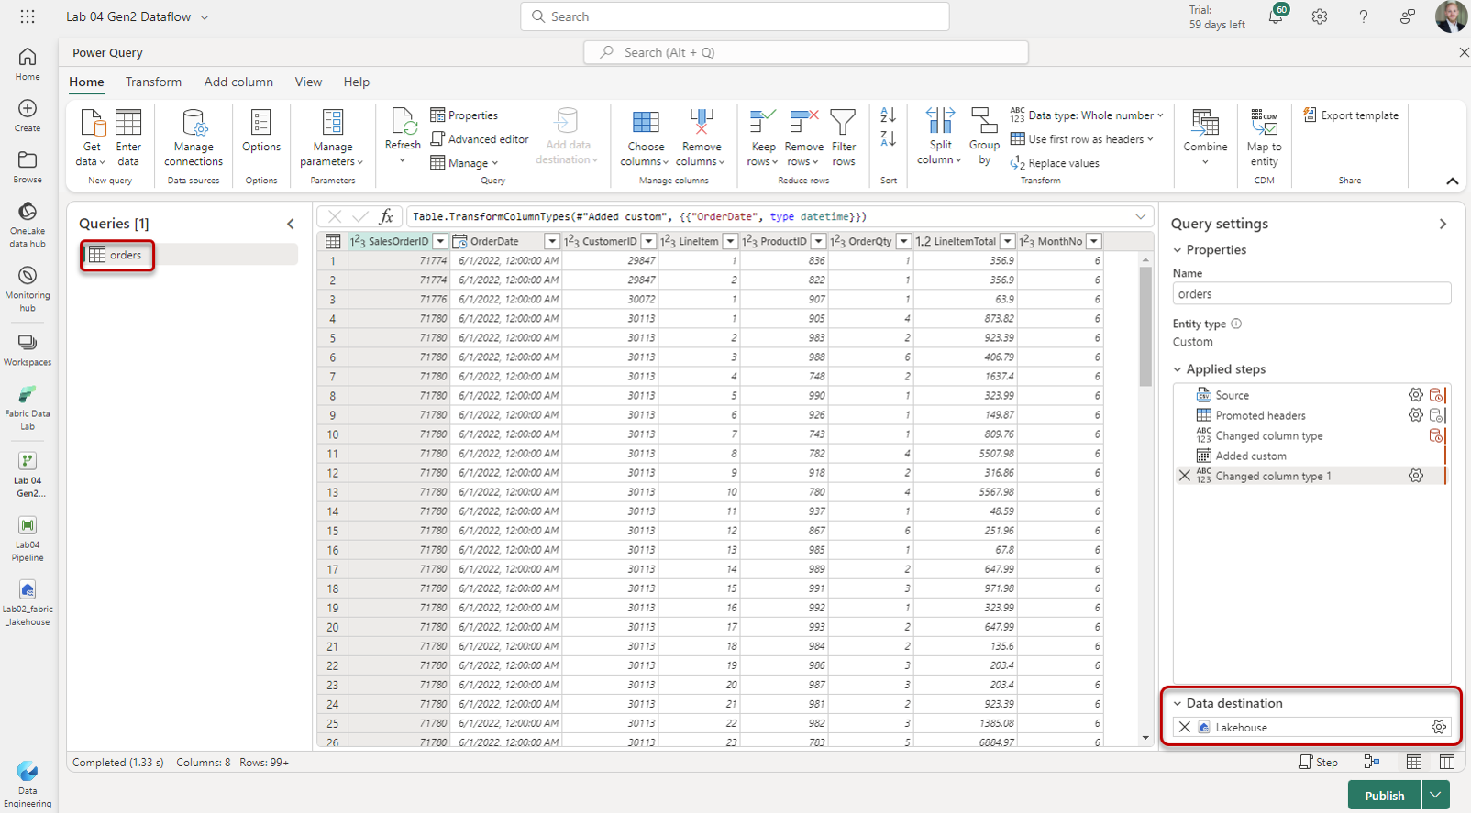Viewport: 1471px width, 813px height.
Task: Open Data type: Whole number dropdown
Action: (1087, 115)
